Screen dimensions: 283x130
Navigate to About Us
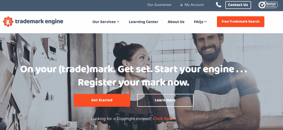point(176,22)
